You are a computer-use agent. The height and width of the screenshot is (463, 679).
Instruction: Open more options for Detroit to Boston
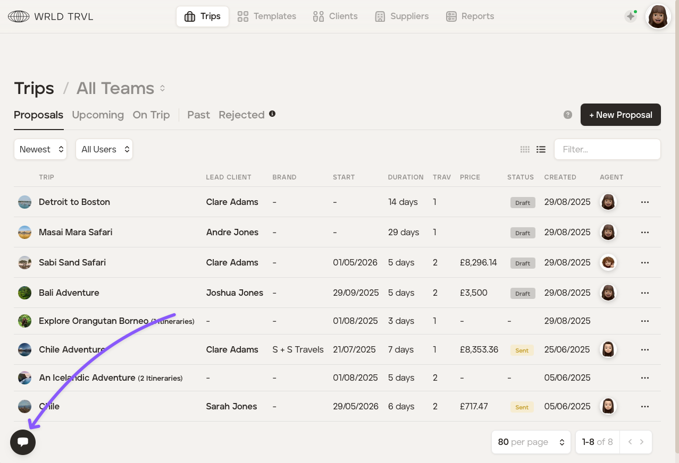pos(645,202)
